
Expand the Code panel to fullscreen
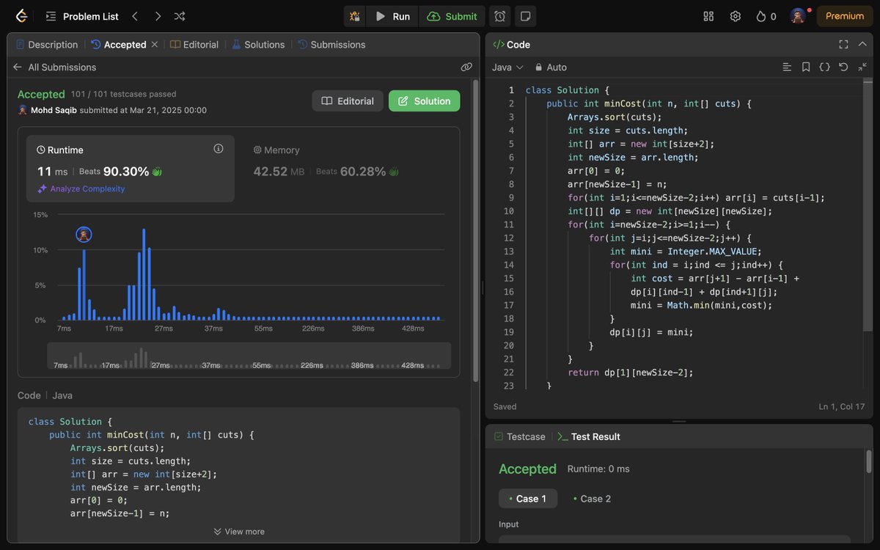pos(843,44)
